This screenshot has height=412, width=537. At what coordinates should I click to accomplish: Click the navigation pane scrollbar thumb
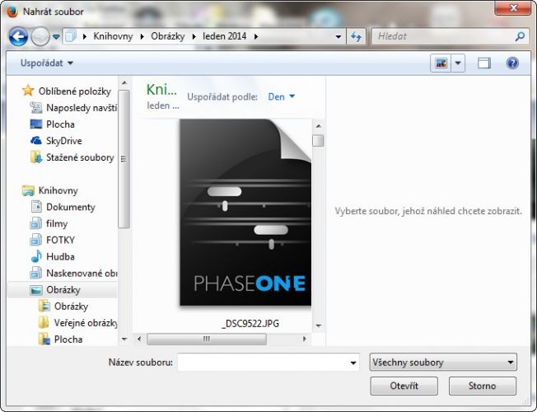pyautogui.click(x=124, y=159)
